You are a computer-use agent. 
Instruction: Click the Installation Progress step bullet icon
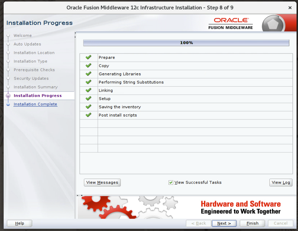click(x=8, y=96)
